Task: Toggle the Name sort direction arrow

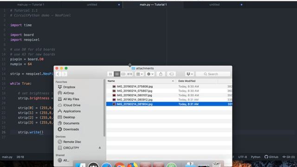Action: (x=173, y=81)
